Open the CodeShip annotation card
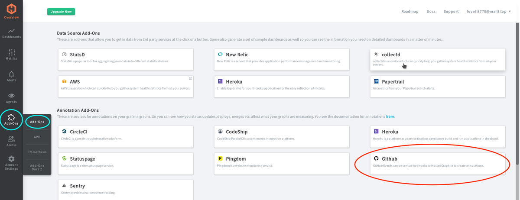Viewport: 520px width, 200px height. (x=282, y=137)
